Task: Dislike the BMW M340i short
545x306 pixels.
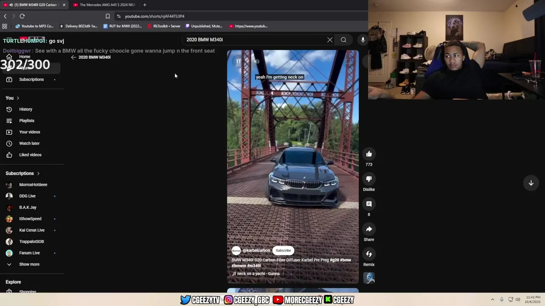Action: (369, 179)
